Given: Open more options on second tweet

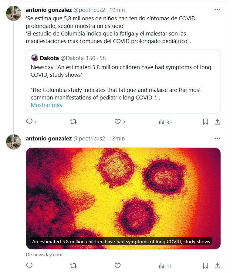Looking at the screenshot, I should click(217, 138).
